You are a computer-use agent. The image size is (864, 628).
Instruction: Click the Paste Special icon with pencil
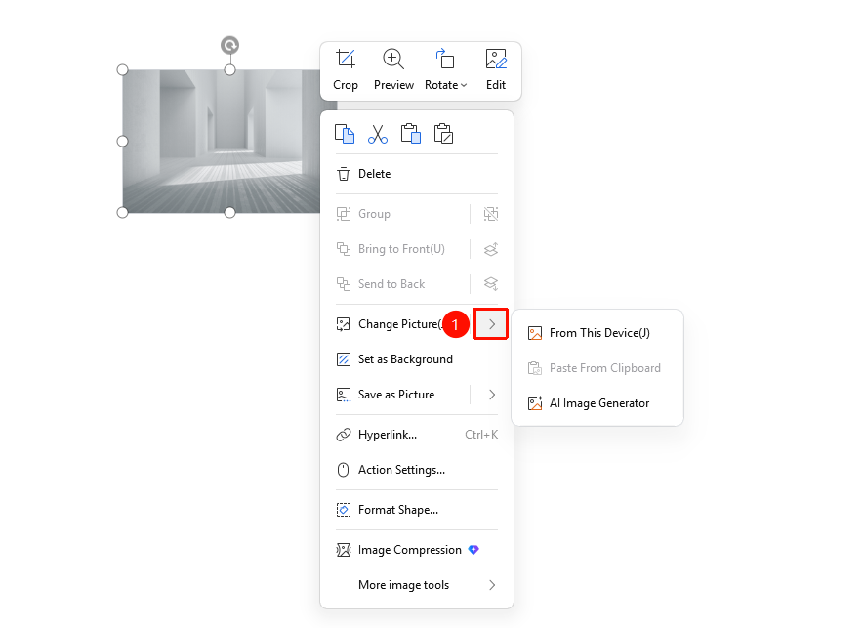click(443, 134)
